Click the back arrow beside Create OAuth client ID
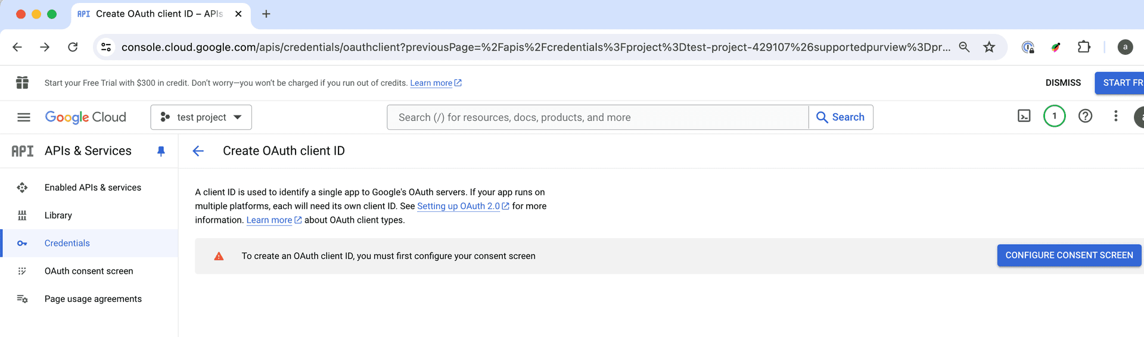 coord(198,151)
